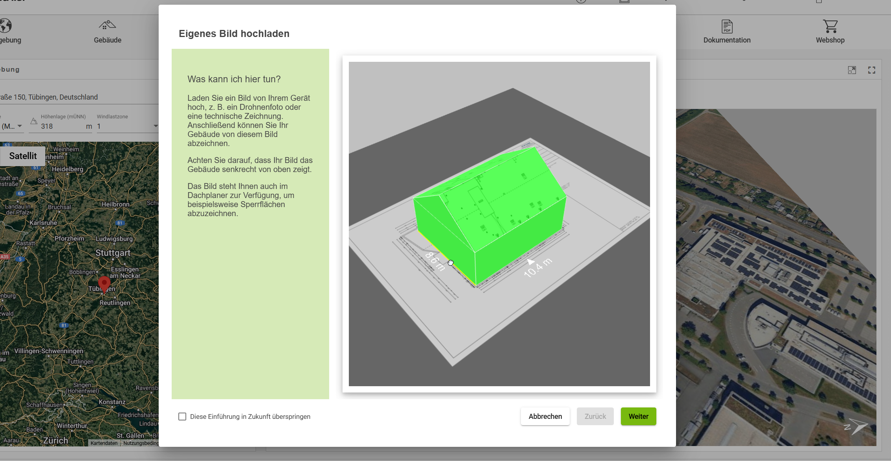
Task: Click the fullscreen icon in the view panel
Action: (872, 70)
